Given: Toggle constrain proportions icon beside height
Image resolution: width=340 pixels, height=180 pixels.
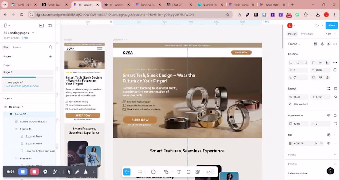Looking at the screenshot, I should pyautogui.click(x=335, y=97).
